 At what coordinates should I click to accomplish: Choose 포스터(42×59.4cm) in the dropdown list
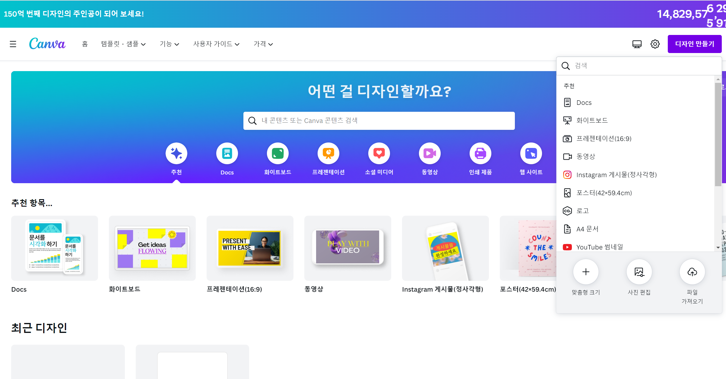pos(636,193)
